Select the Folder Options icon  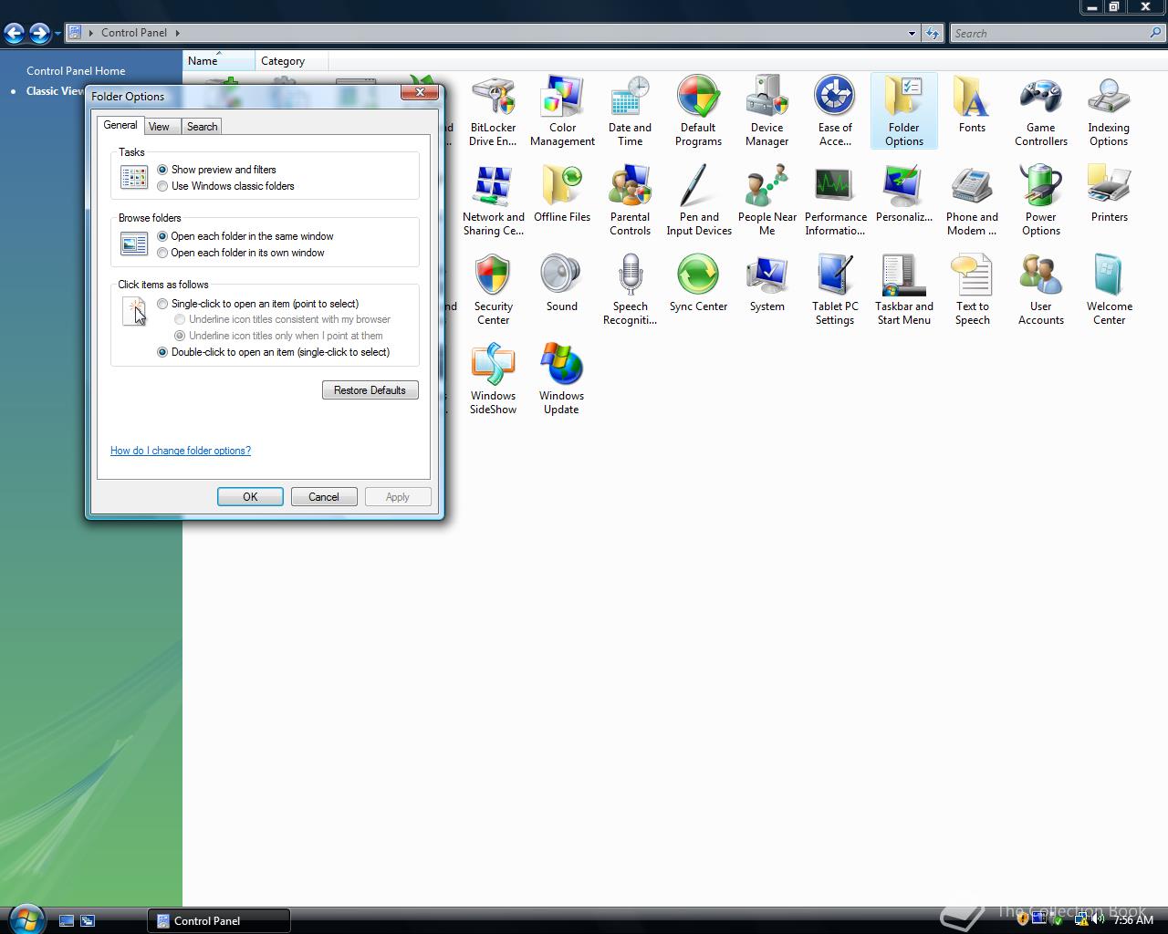point(904,111)
